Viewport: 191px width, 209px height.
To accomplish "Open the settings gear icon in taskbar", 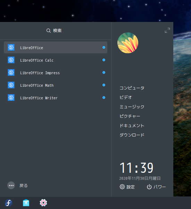I will (43, 203).
